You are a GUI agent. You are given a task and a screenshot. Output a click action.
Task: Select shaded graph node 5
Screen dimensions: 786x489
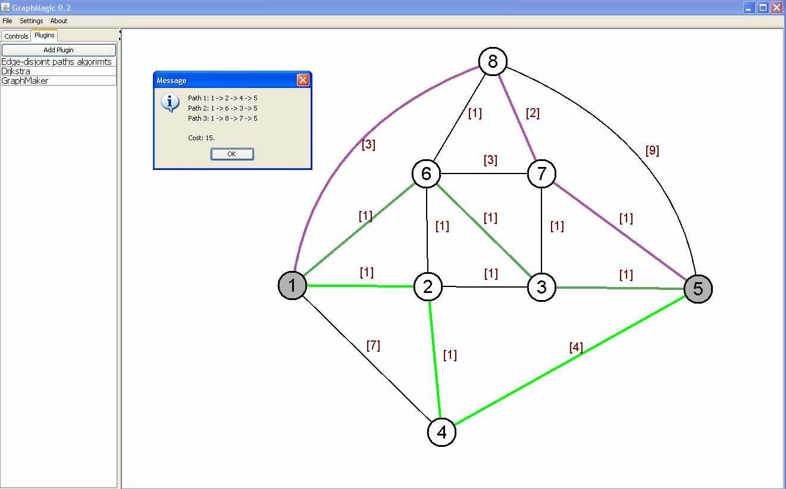pos(698,289)
